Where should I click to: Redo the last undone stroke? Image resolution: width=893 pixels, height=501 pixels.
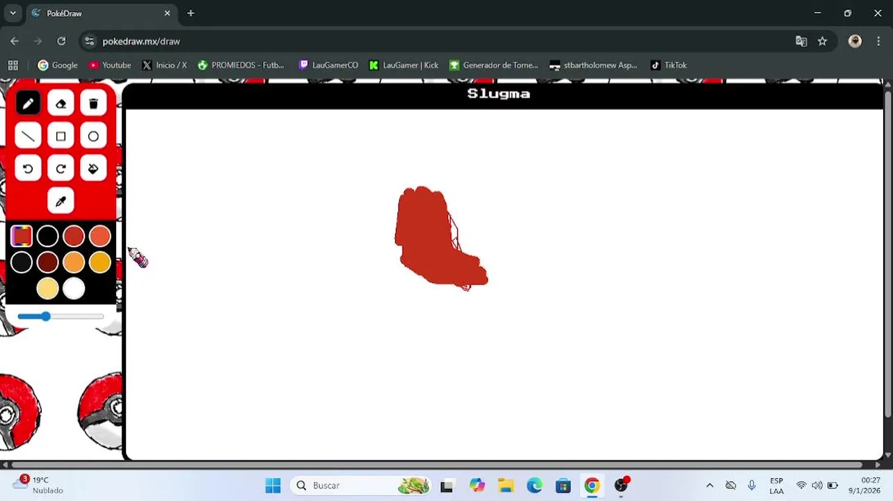(x=61, y=168)
